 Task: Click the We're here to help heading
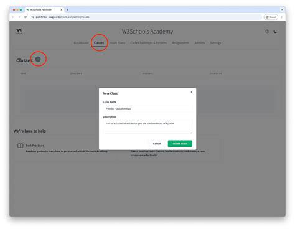30,131
